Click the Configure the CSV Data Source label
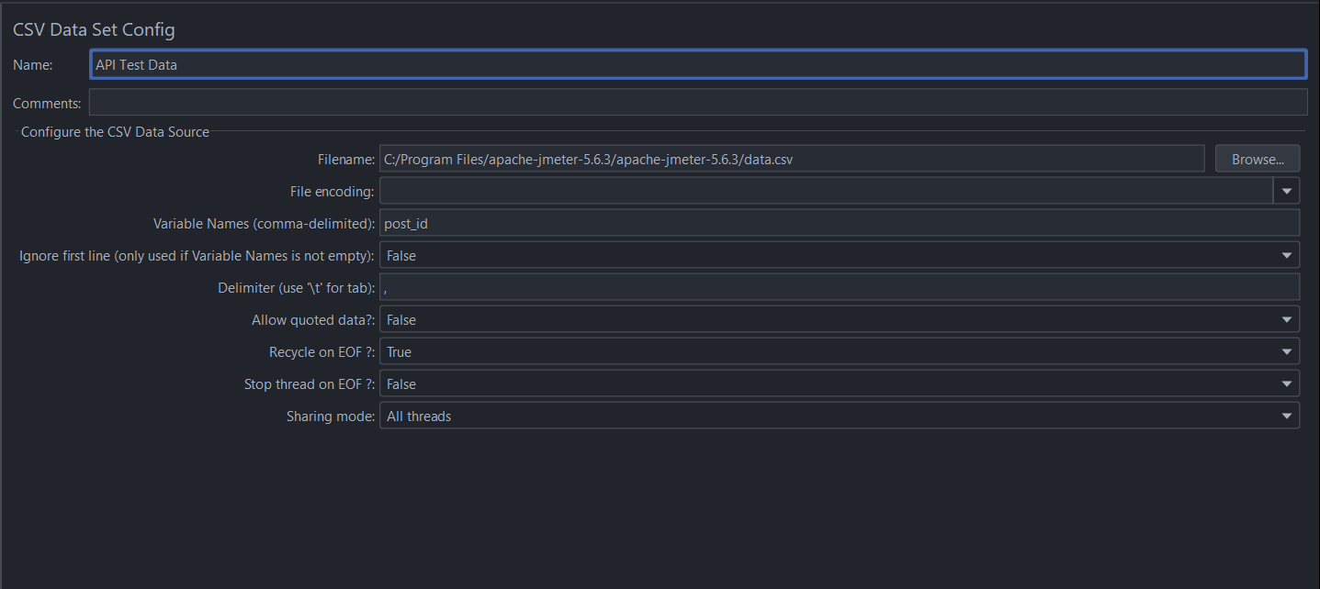This screenshot has height=589, width=1320. click(115, 131)
